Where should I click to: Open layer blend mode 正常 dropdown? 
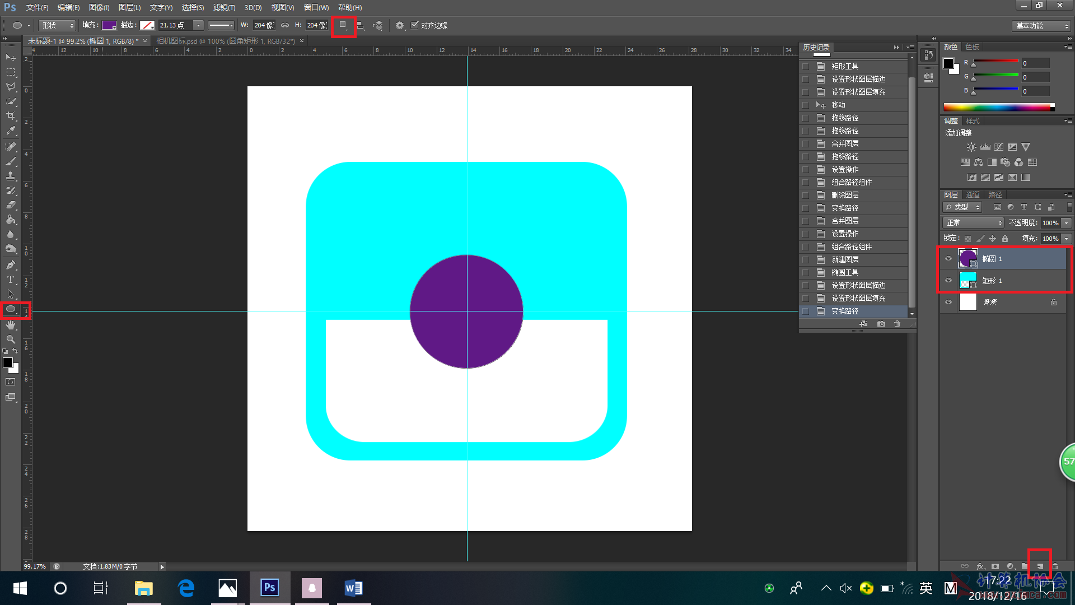tap(973, 223)
